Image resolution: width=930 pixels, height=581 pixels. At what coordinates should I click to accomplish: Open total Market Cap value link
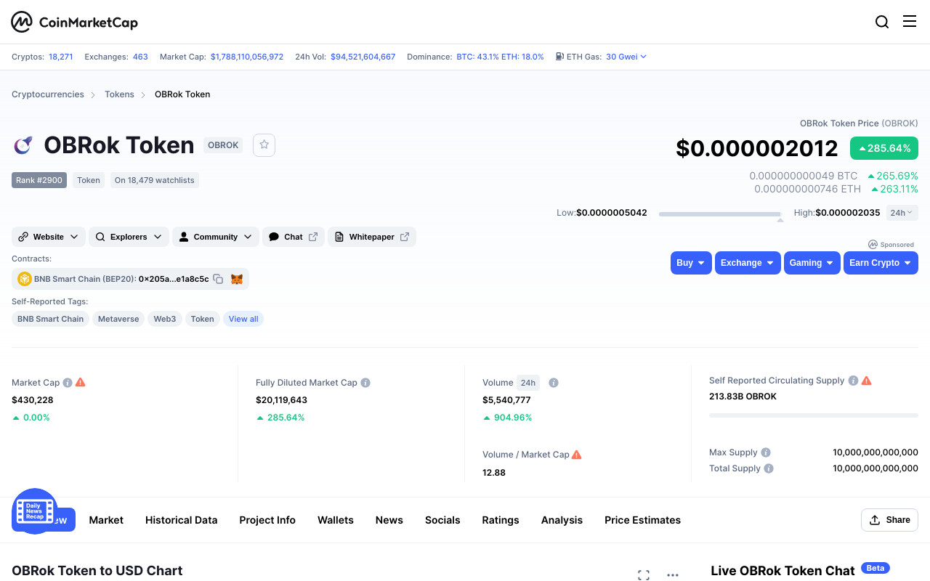247,57
